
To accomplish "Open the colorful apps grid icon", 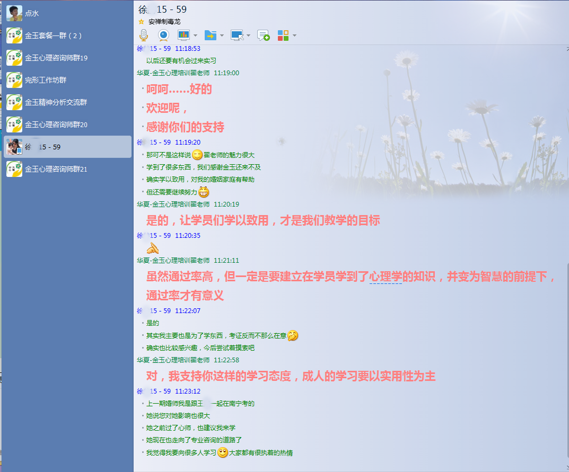I will click(x=283, y=35).
